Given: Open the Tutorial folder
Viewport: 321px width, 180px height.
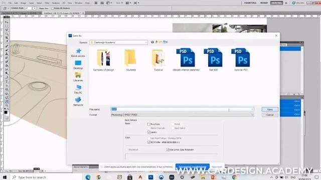Looking at the screenshot, I should (158, 60).
